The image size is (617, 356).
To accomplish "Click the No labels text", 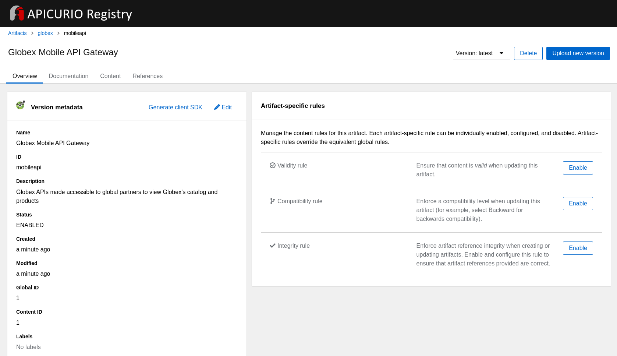I will (28, 347).
